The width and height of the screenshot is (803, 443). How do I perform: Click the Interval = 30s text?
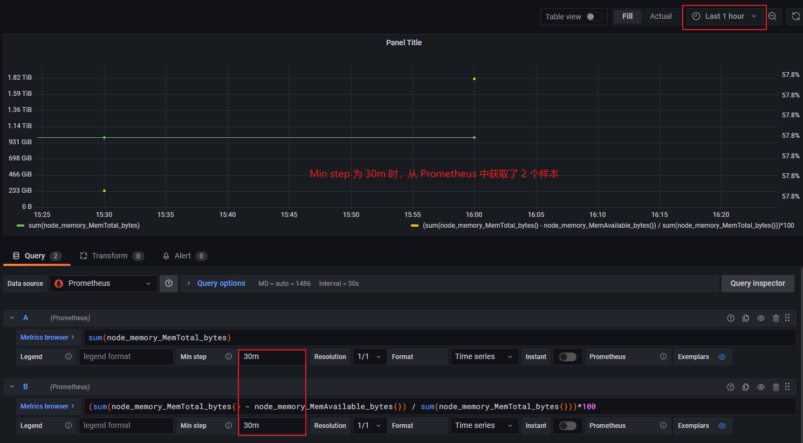click(339, 284)
